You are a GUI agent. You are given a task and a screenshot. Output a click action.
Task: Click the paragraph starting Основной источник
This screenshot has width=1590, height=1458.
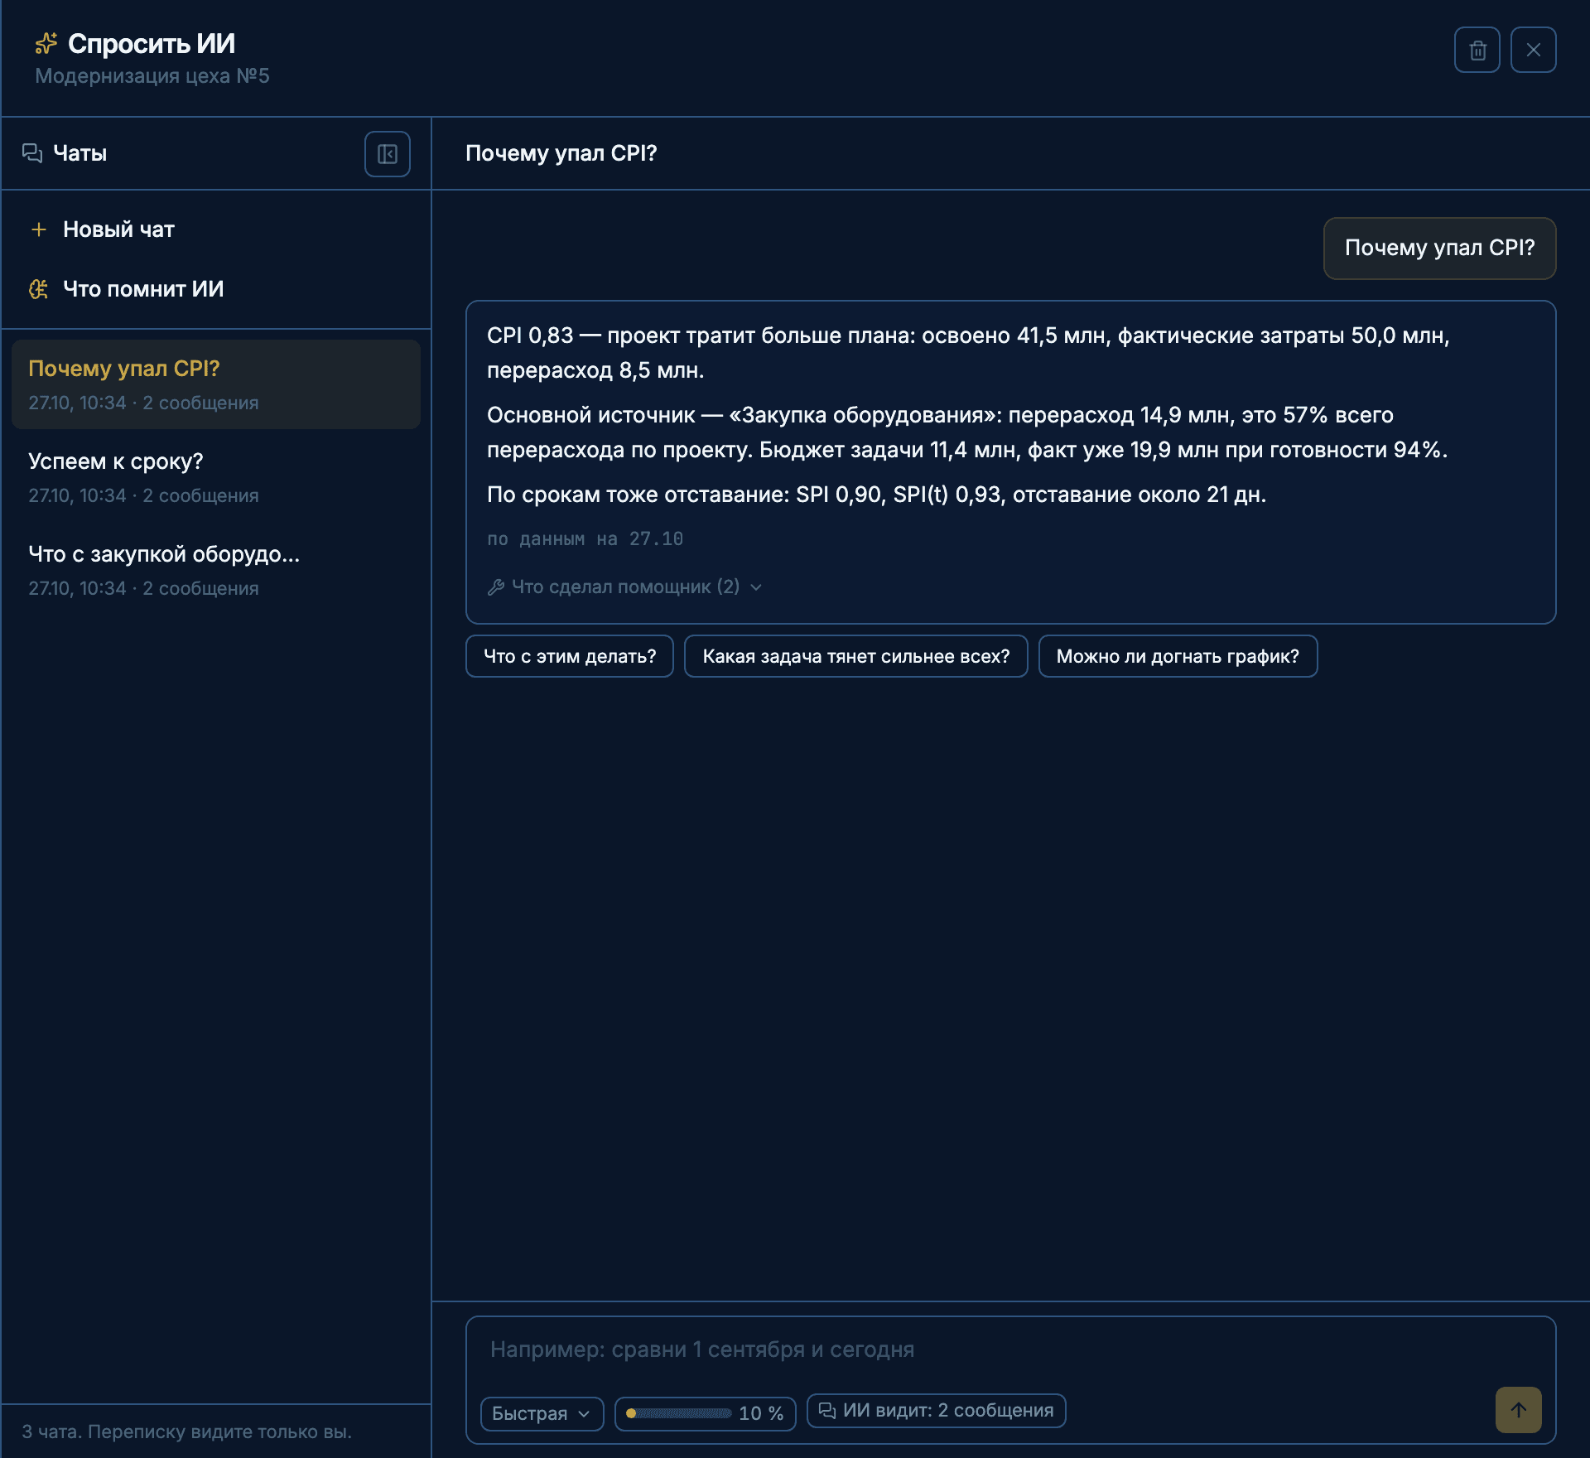point(966,432)
